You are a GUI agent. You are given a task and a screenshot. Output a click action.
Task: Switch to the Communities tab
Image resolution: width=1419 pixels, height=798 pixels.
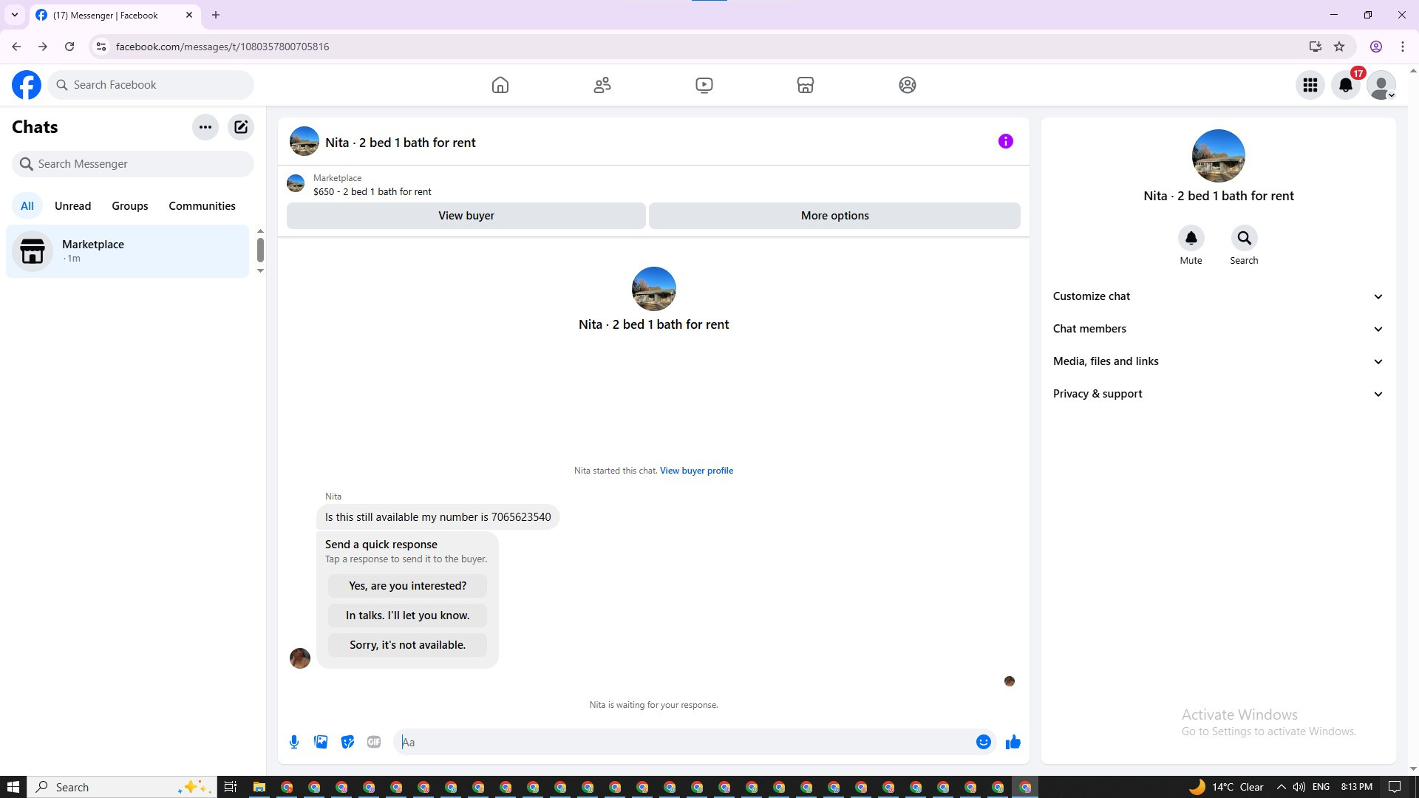(x=202, y=206)
